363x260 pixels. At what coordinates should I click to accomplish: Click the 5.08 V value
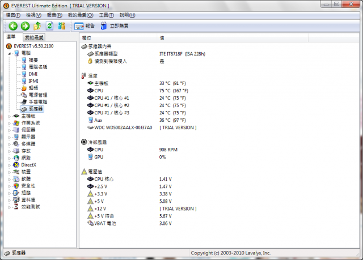pos(165,201)
